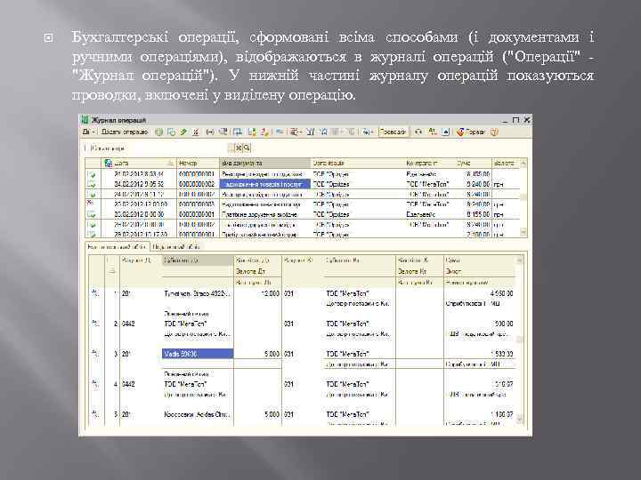Image resolution: width=641 pixels, height=480 pixels.
Task: Click the Дт/Кт icon of entry row 4
Action: point(95,383)
